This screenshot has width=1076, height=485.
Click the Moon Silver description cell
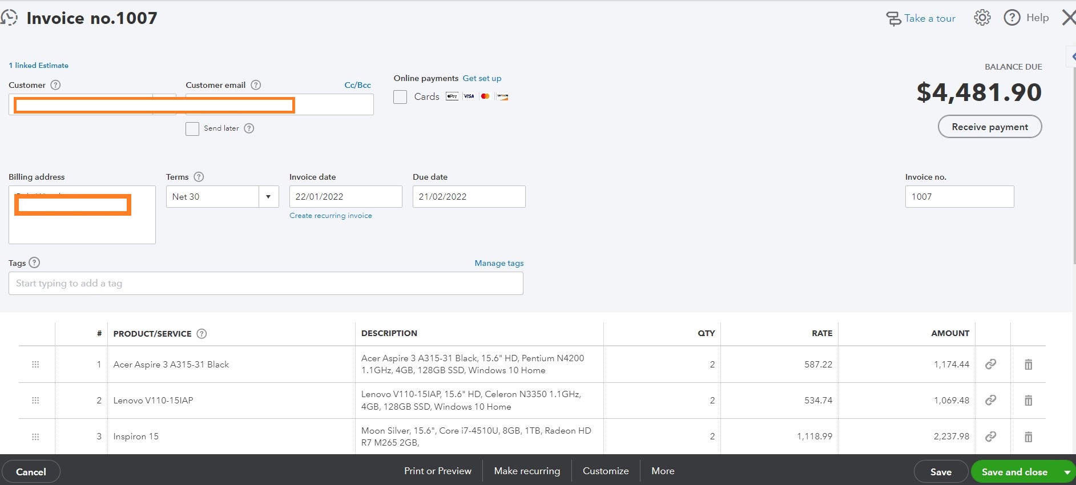point(479,436)
